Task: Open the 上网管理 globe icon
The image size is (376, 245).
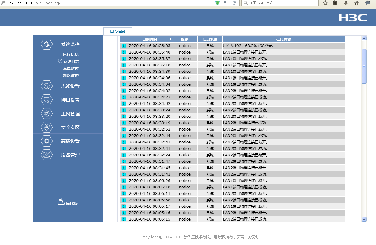Action: (47, 113)
